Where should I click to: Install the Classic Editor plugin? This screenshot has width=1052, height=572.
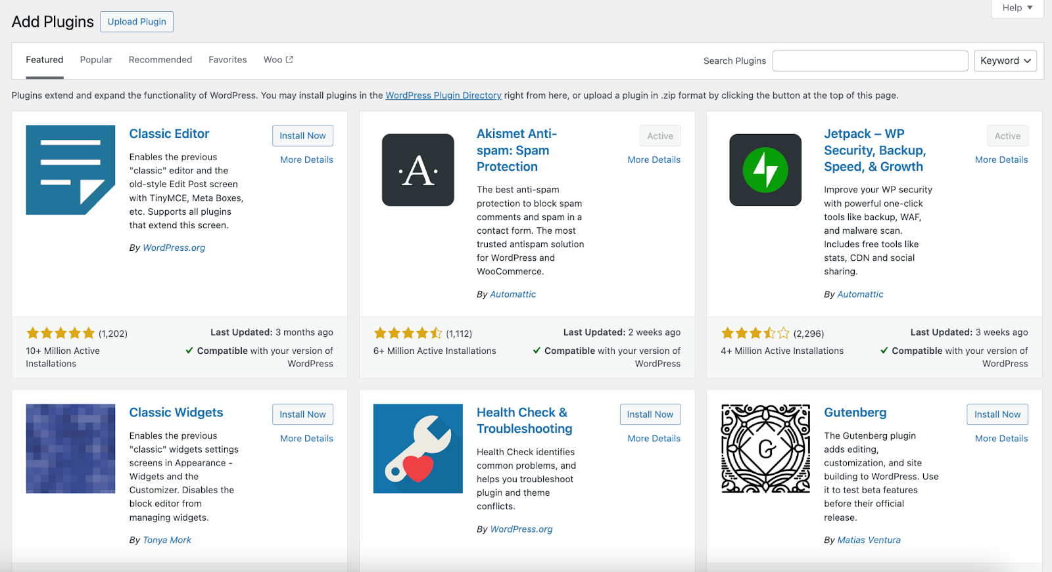click(x=302, y=136)
